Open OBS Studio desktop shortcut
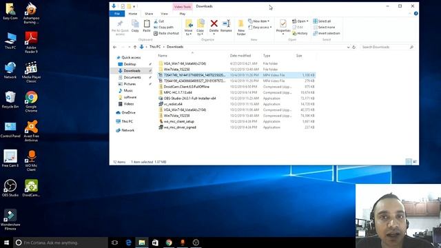The height and width of the screenshot is (248, 441). [10, 188]
